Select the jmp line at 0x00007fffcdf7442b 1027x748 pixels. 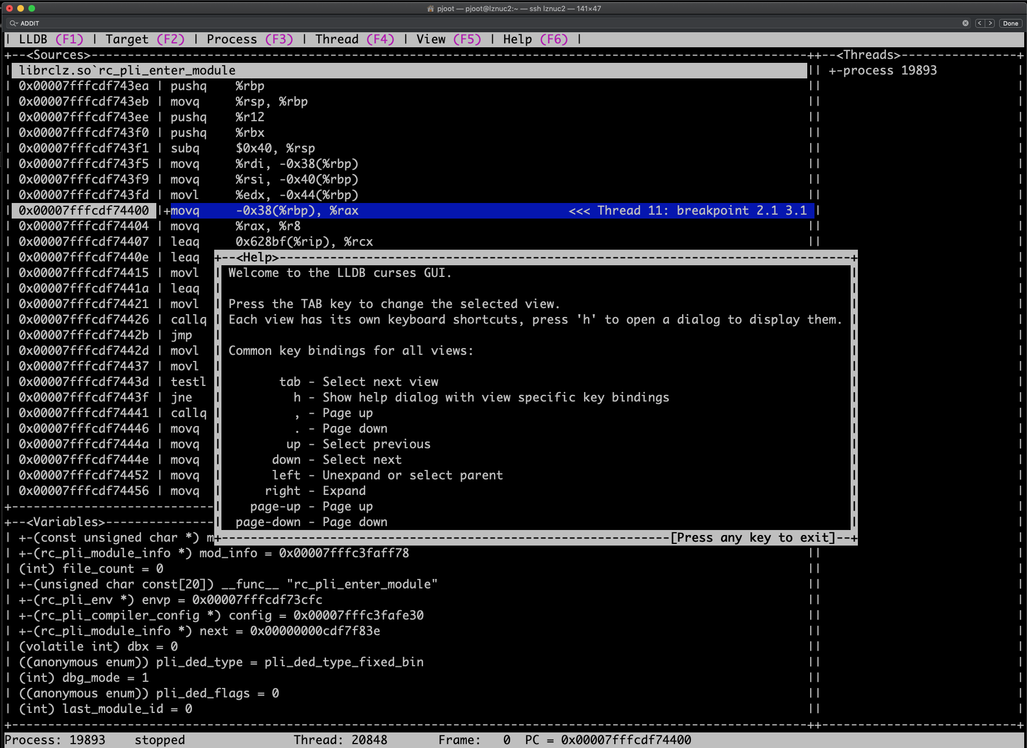click(x=105, y=335)
